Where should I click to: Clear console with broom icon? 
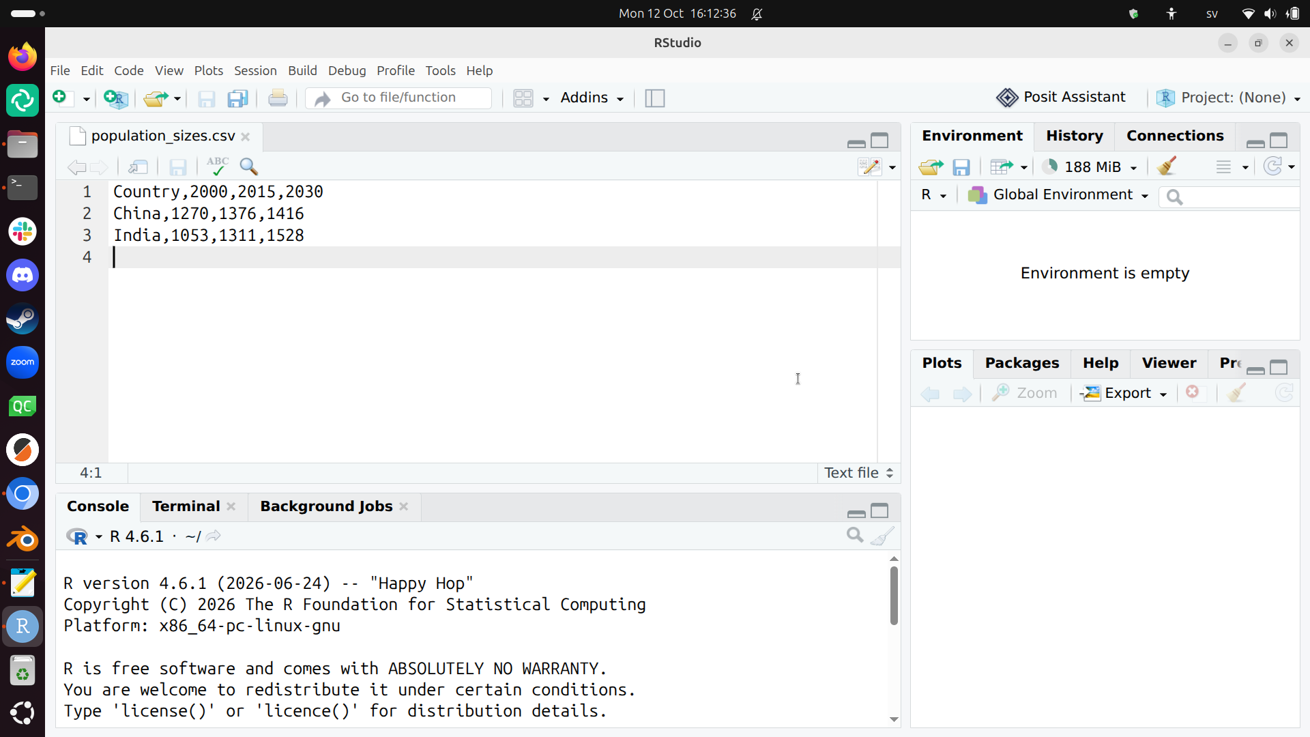882,536
